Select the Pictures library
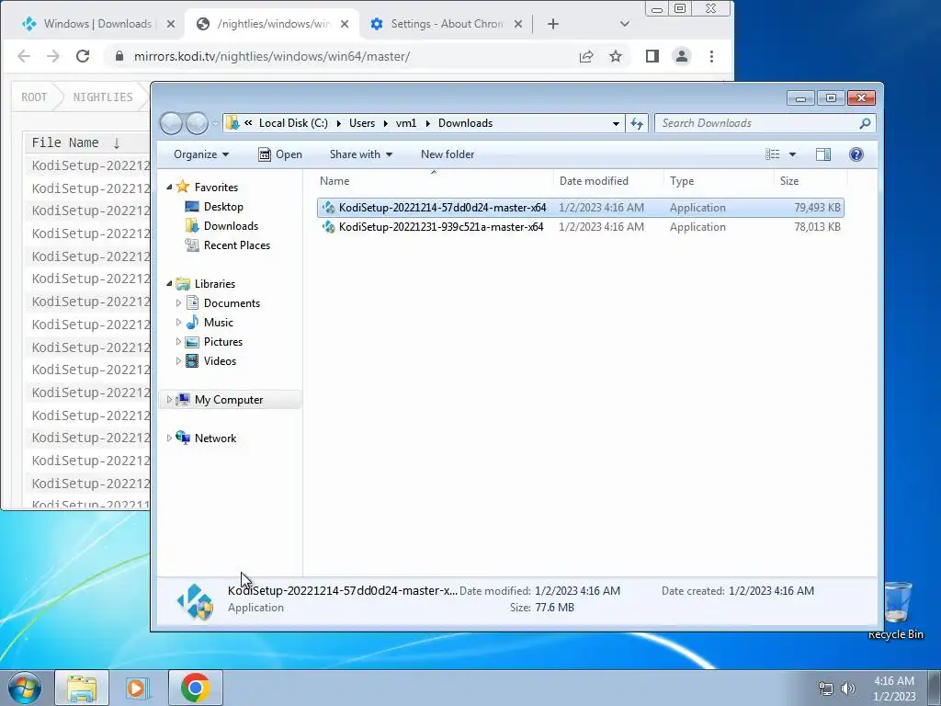 point(223,342)
